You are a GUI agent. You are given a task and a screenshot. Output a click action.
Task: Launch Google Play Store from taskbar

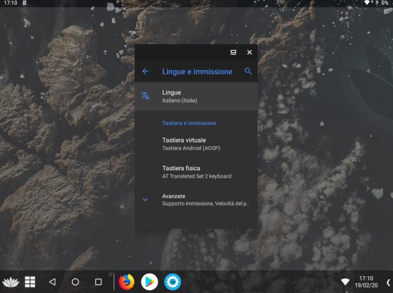click(x=149, y=282)
